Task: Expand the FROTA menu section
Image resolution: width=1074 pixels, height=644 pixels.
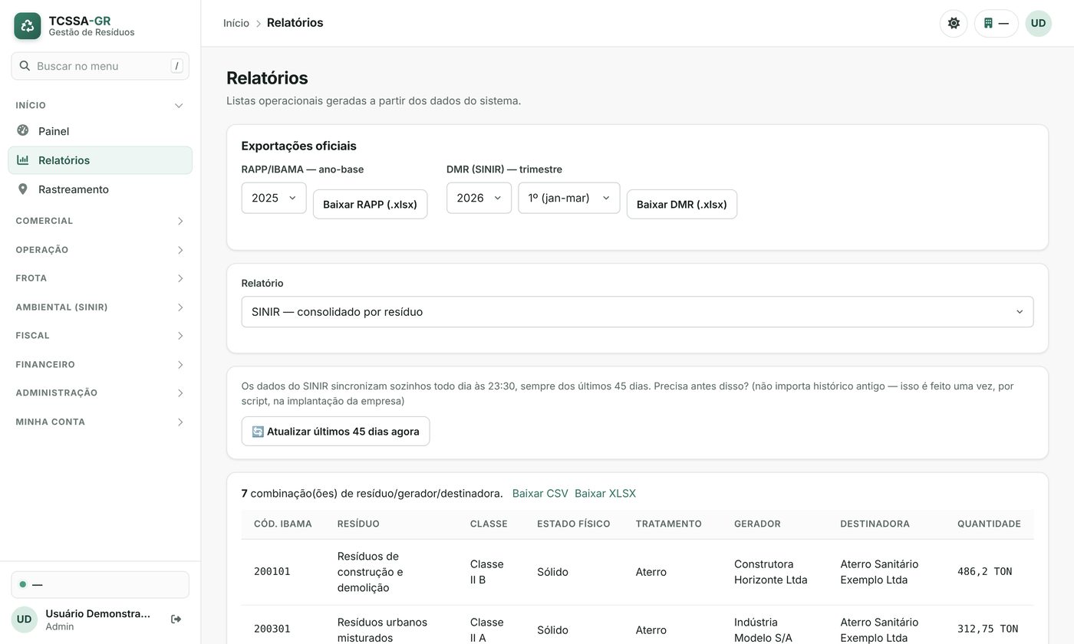Action: click(x=100, y=278)
